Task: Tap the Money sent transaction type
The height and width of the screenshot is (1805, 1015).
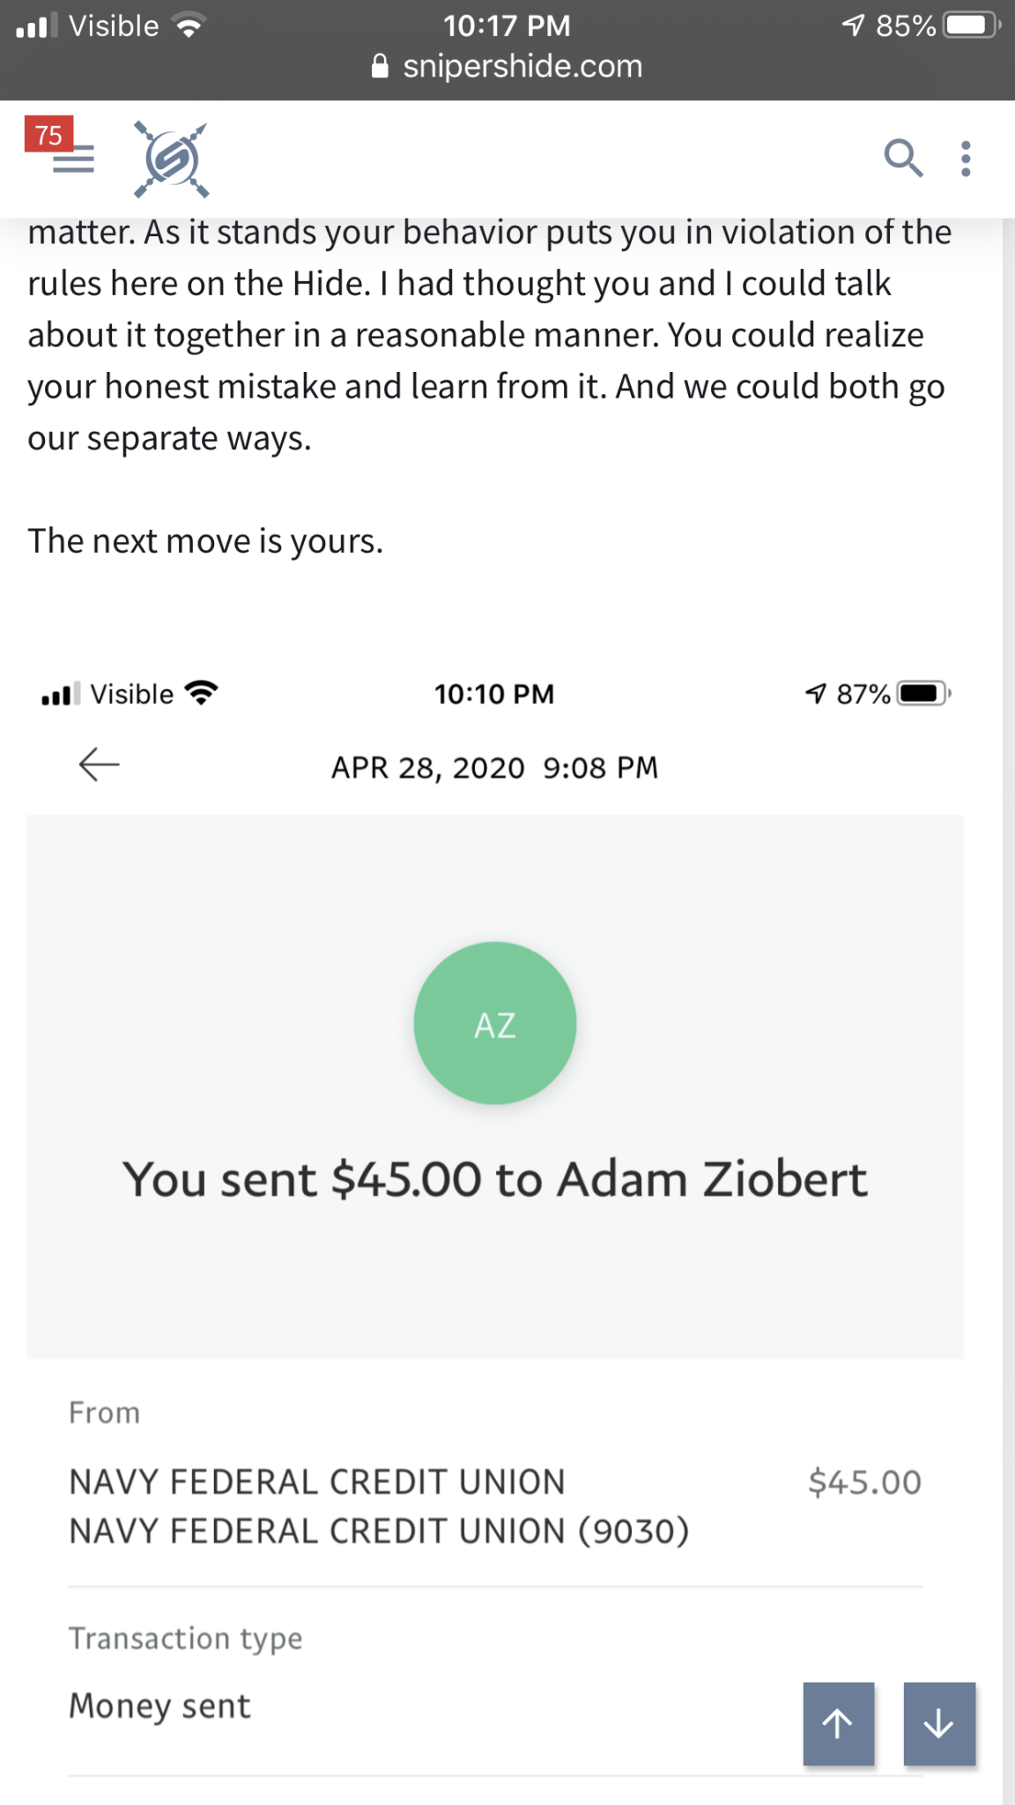Action: (x=159, y=1706)
